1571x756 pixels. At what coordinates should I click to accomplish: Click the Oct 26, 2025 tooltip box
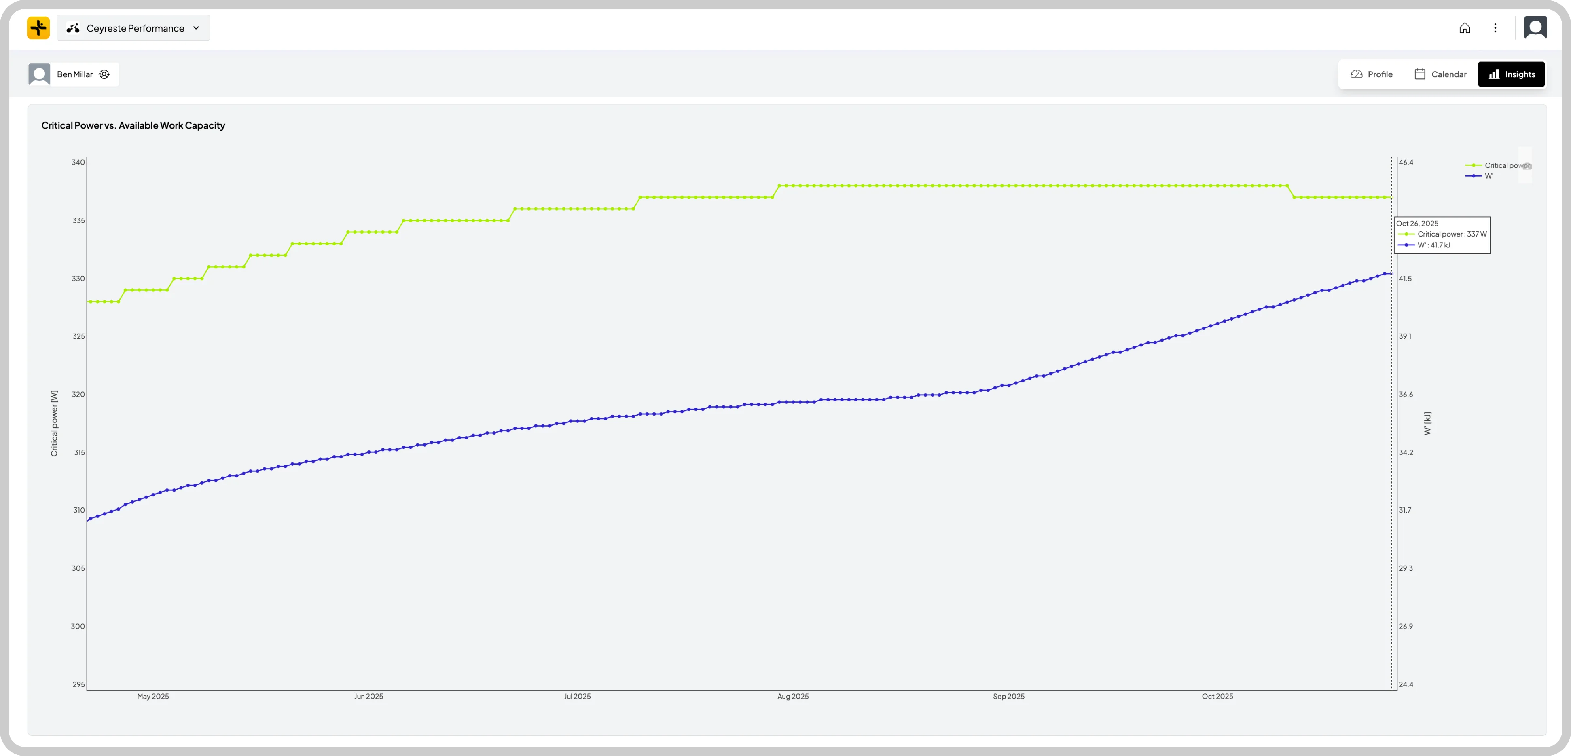(x=1442, y=235)
